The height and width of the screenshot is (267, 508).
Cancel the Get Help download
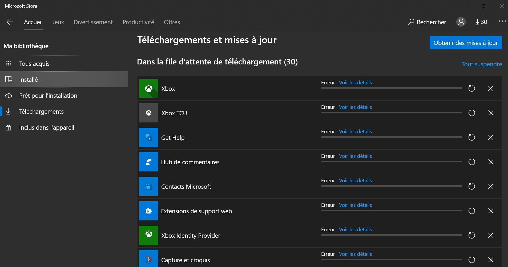click(491, 137)
